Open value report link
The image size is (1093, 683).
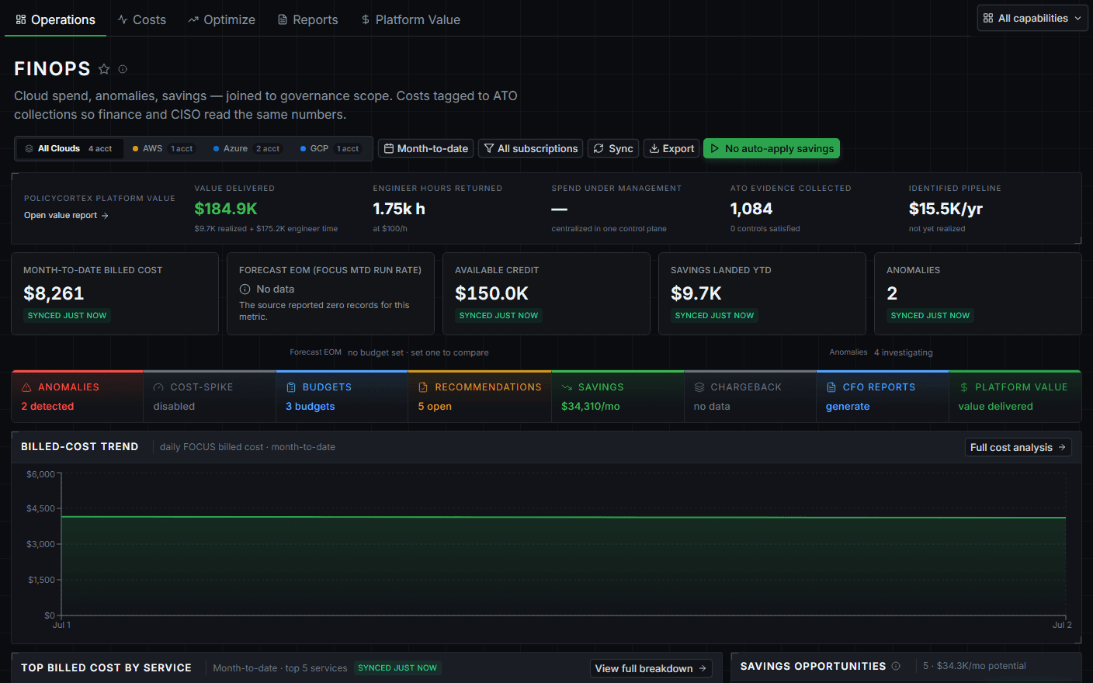point(66,215)
